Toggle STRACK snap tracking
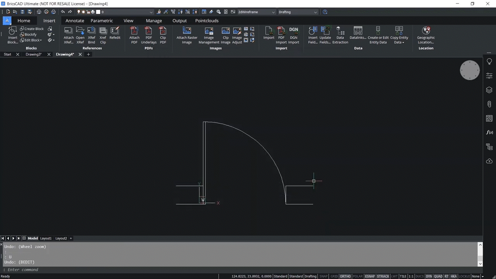Image resolution: width=496 pixels, height=279 pixels. (x=383, y=276)
